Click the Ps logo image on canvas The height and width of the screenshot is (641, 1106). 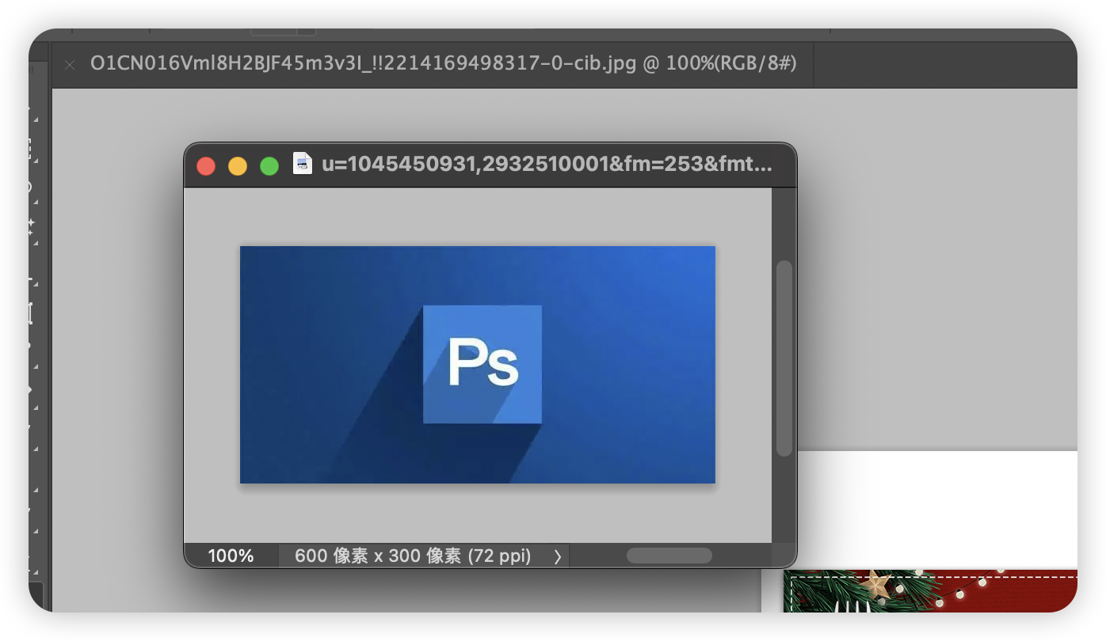point(478,364)
